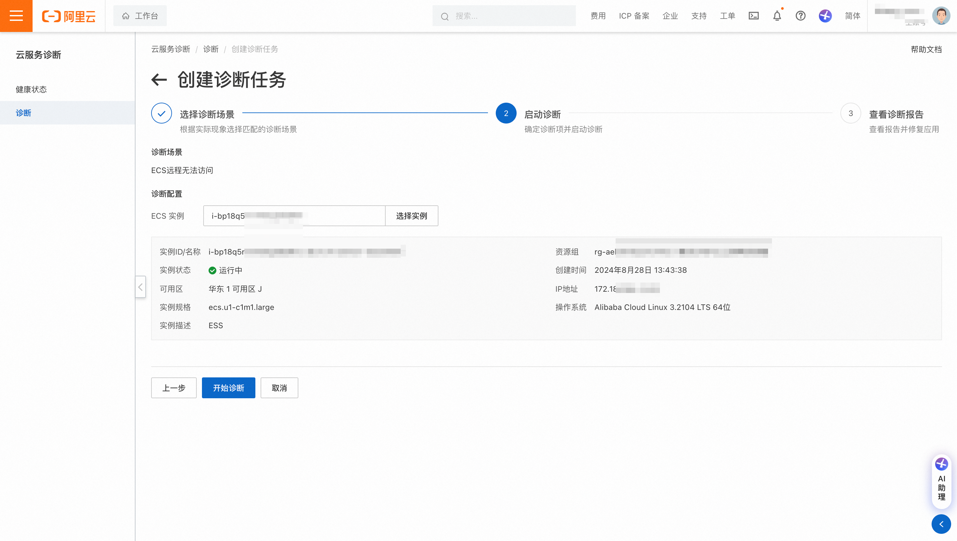Click the text '2024年8月28日 13:43:38'
957x541 pixels.
pyautogui.click(x=640, y=270)
